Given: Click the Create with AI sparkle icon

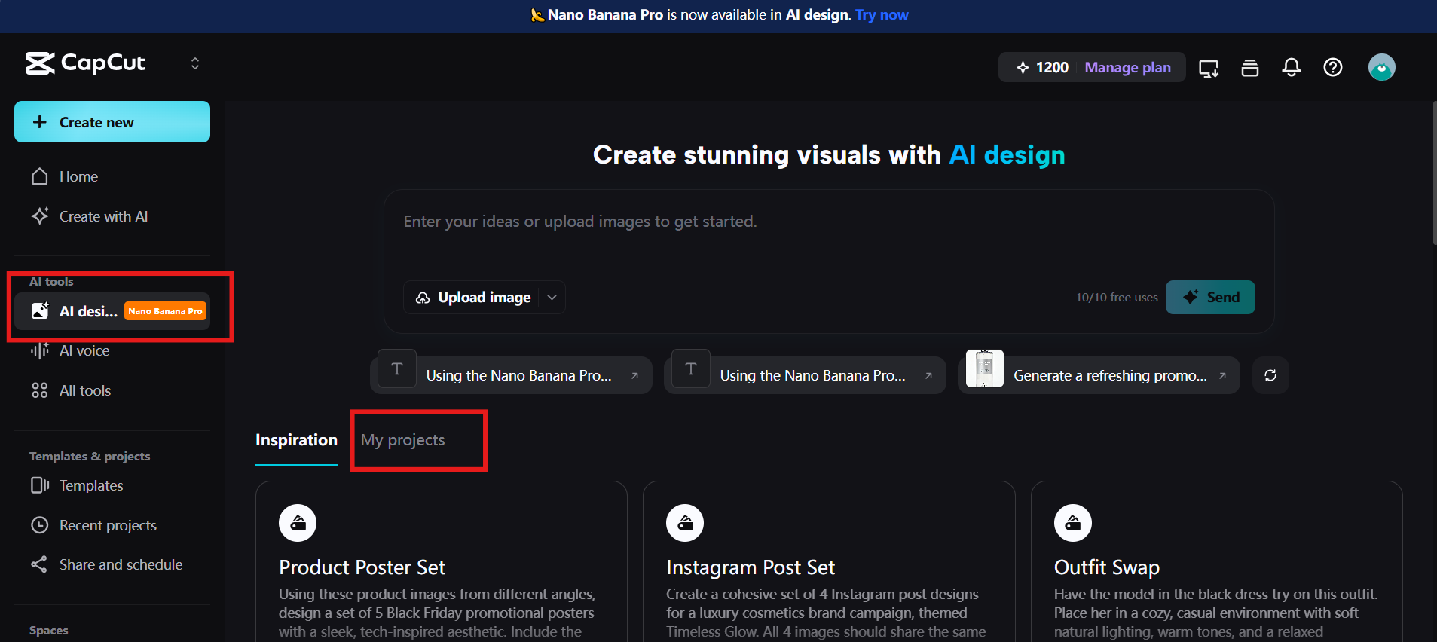Looking at the screenshot, I should coord(40,216).
